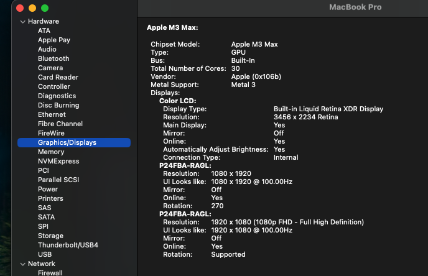Select the Metal 3 support value
Screen dimensions: 428x276
tap(243, 85)
